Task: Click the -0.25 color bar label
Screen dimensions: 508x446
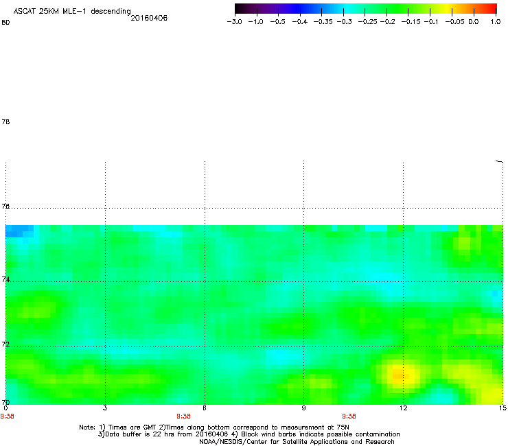Action: 367,22
